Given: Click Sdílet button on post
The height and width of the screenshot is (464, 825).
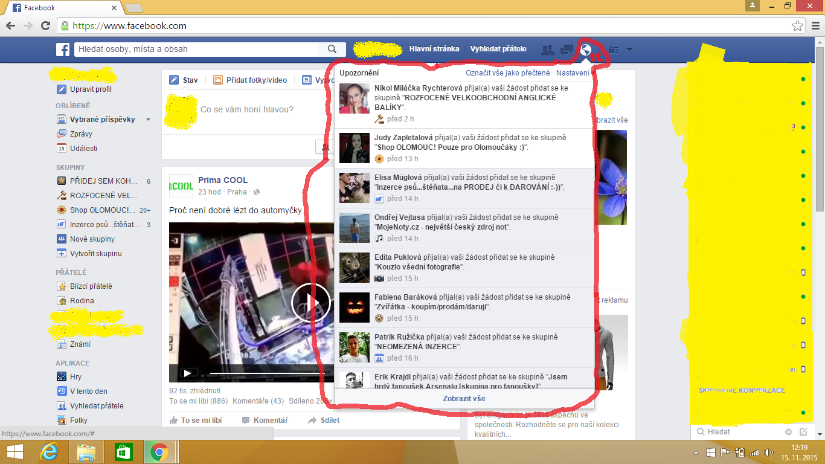Looking at the screenshot, I should click(x=324, y=420).
